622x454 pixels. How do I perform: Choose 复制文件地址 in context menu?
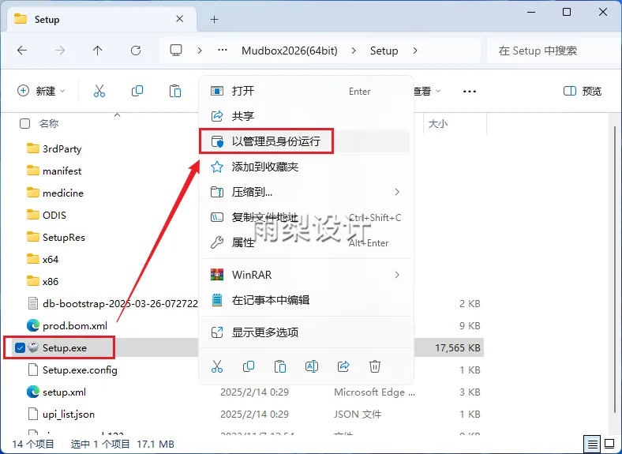305,217
